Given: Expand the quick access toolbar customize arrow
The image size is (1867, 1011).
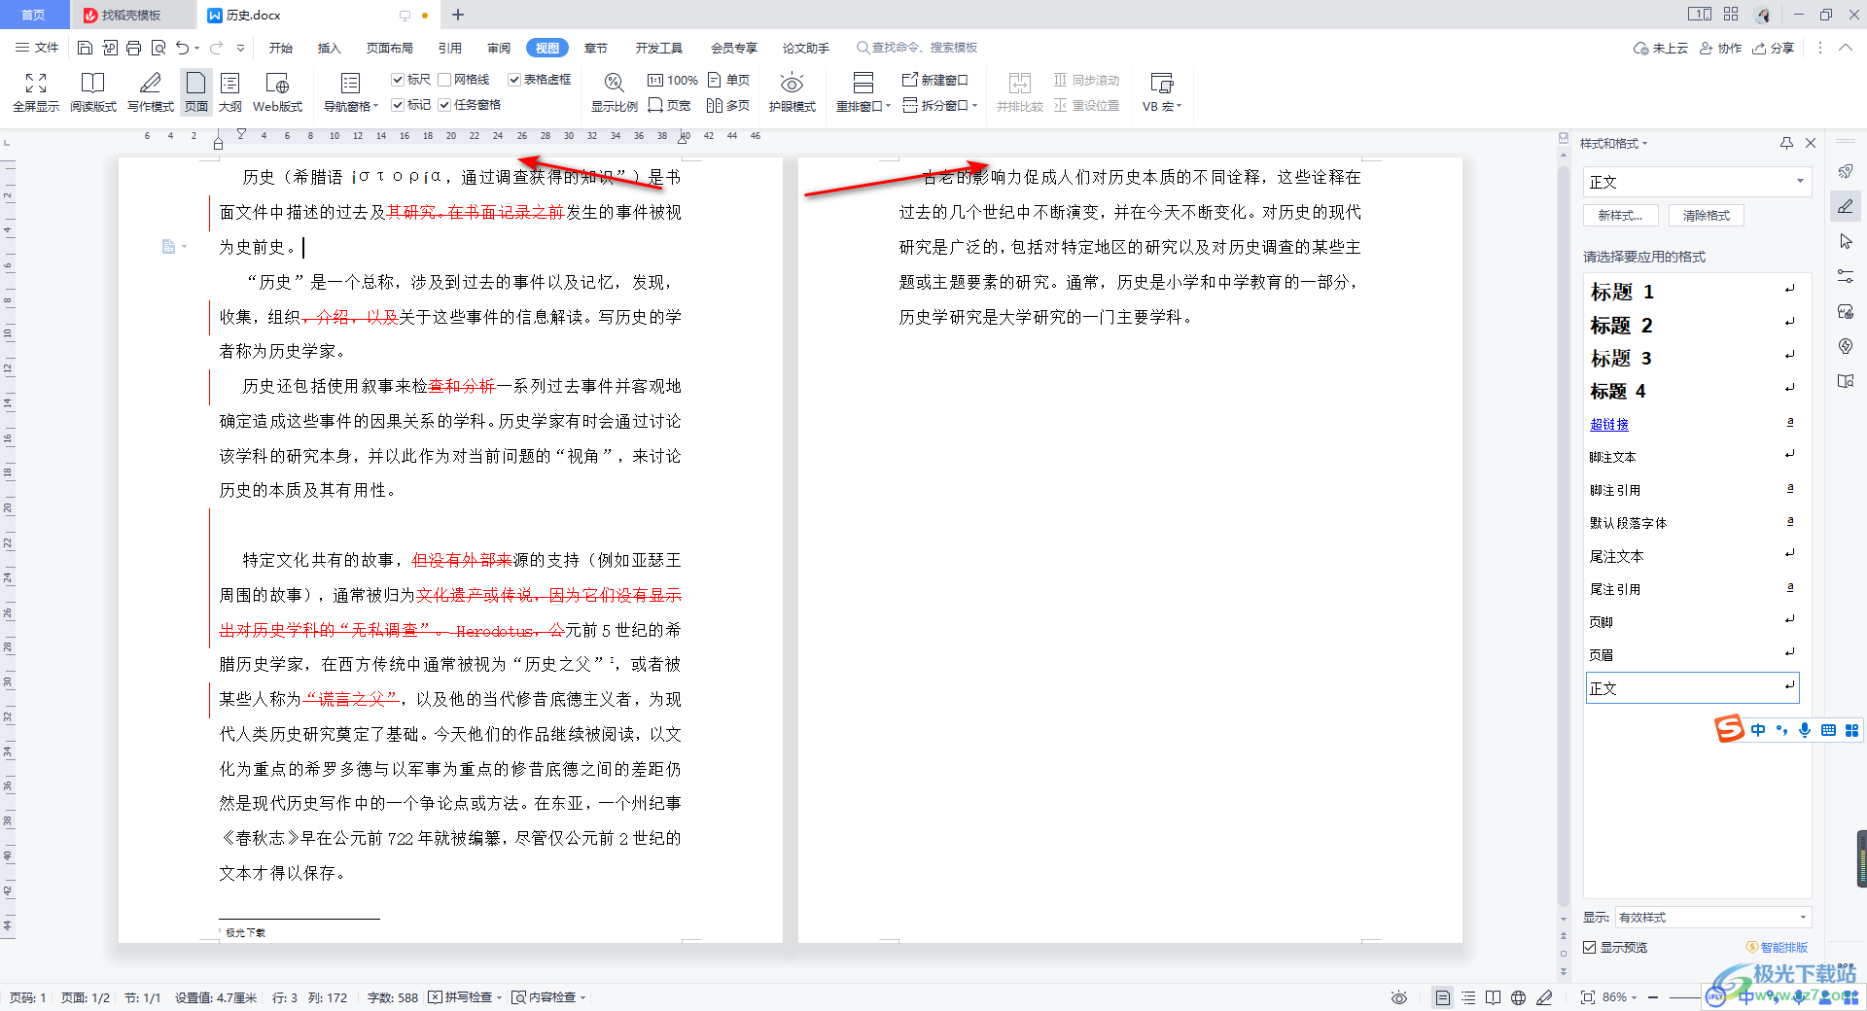Looking at the screenshot, I should [240, 48].
